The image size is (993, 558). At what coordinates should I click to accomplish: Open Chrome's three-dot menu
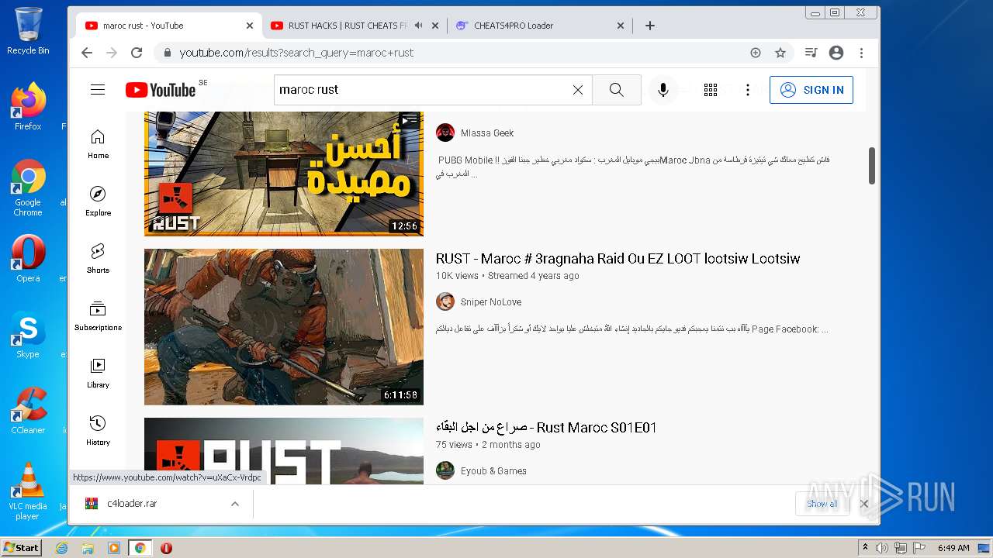(x=861, y=53)
